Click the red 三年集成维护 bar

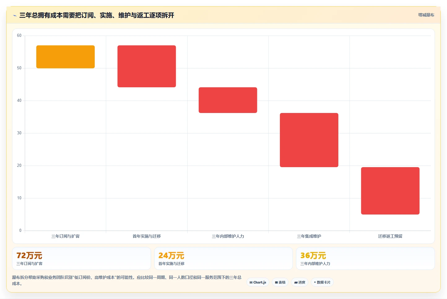(x=309, y=140)
